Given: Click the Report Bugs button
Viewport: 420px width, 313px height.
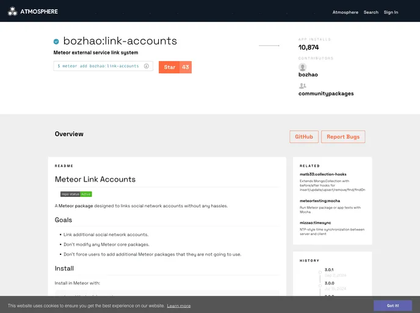Looking at the screenshot, I should (x=343, y=137).
